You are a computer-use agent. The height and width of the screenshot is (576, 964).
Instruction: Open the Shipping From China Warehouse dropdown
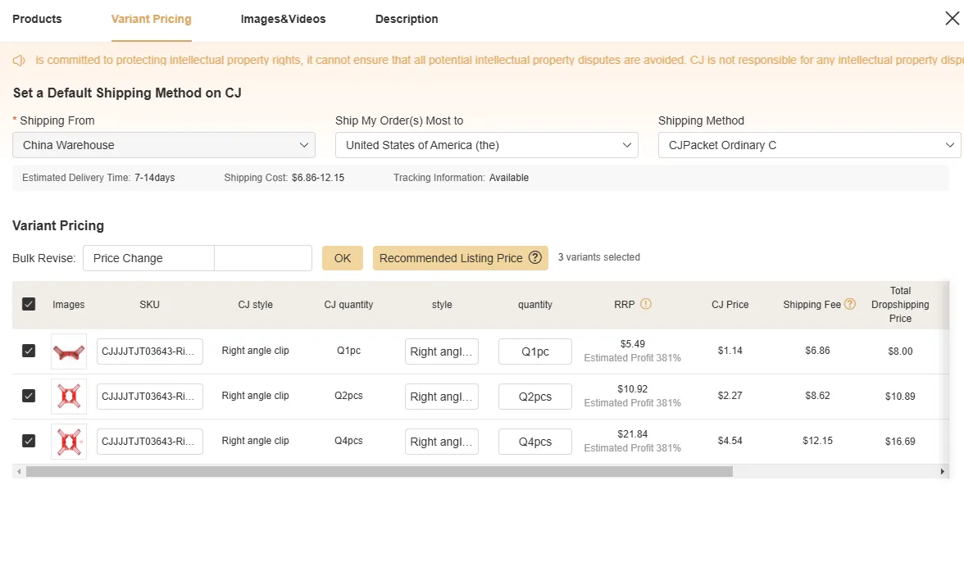(x=164, y=145)
